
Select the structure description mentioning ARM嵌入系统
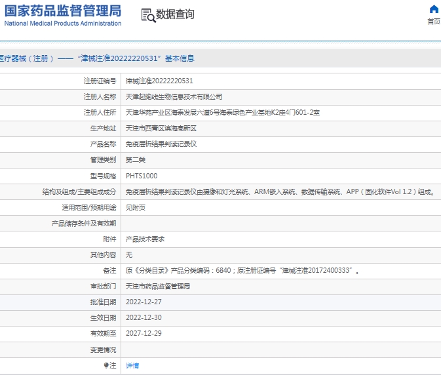pos(280,192)
